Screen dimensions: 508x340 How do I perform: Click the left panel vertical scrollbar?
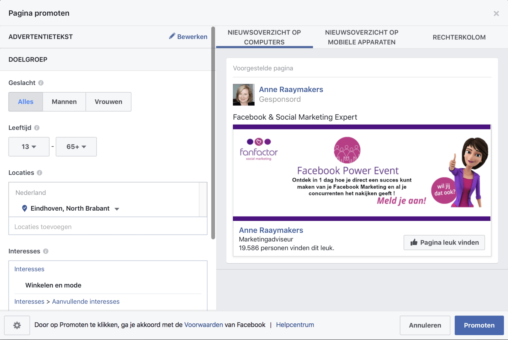point(213,133)
